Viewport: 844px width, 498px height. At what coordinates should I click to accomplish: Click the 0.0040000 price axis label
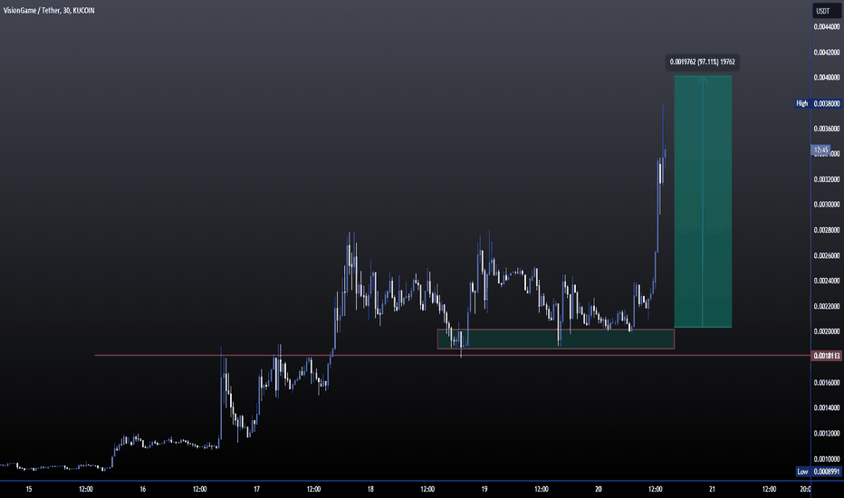[x=826, y=78]
